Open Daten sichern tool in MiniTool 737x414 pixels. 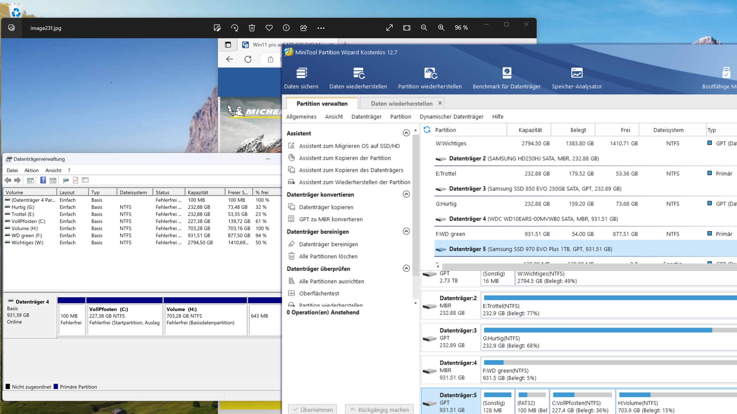pos(301,78)
